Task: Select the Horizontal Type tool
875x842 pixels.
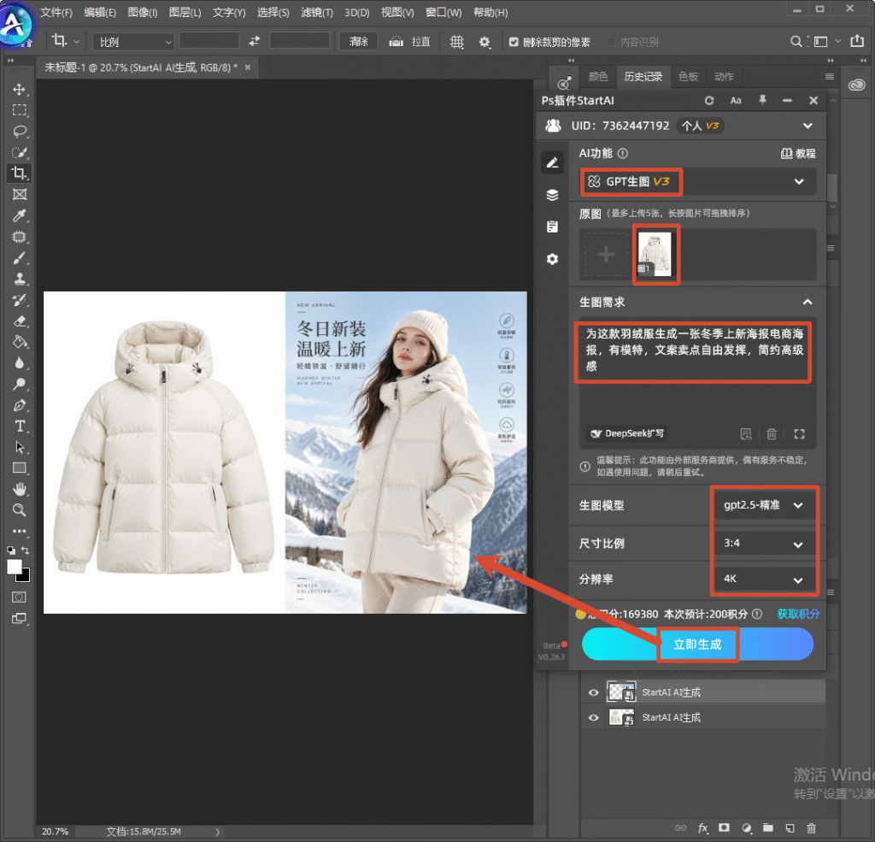Action: pyautogui.click(x=20, y=426)
